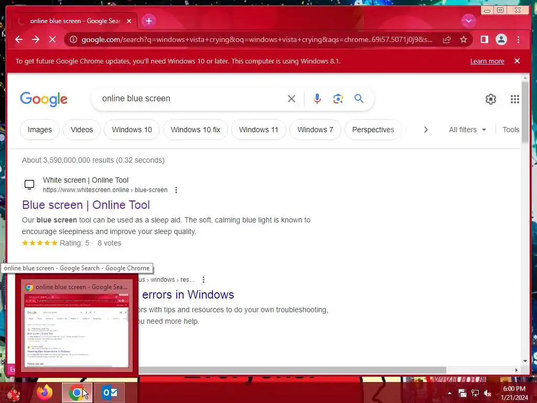Select the Videos filter chip

click(x=82, y=130)
